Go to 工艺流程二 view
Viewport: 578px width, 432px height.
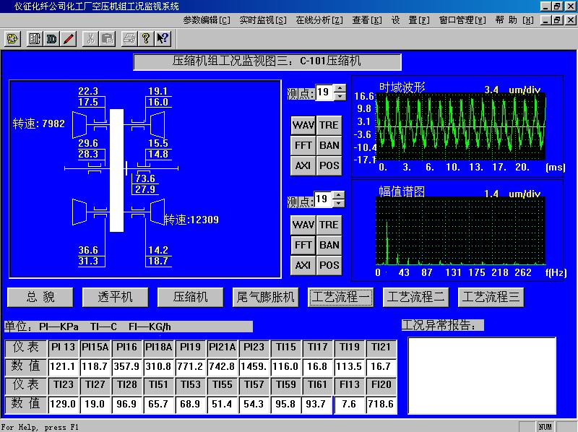417,297
